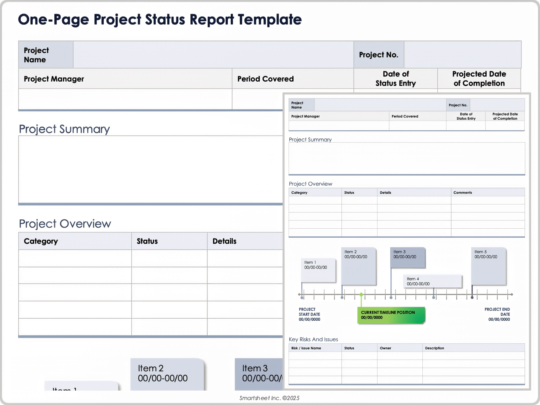The width and height of the screenshot is (540, 405).
Task: Click the Project Start Date label
Action: [x=309, y=314]
